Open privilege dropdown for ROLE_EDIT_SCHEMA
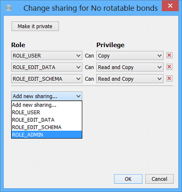The image size is (182, 192). click(x=130, y=79)
